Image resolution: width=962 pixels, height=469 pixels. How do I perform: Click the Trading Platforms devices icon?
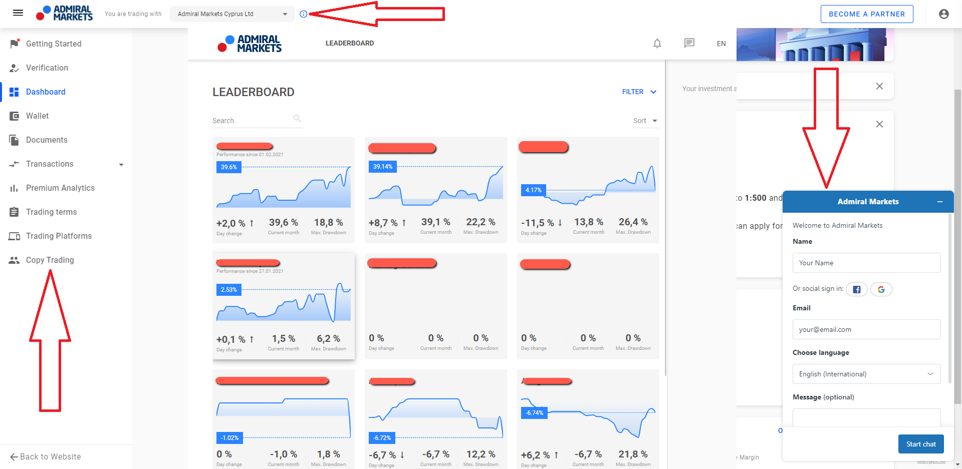15,236
